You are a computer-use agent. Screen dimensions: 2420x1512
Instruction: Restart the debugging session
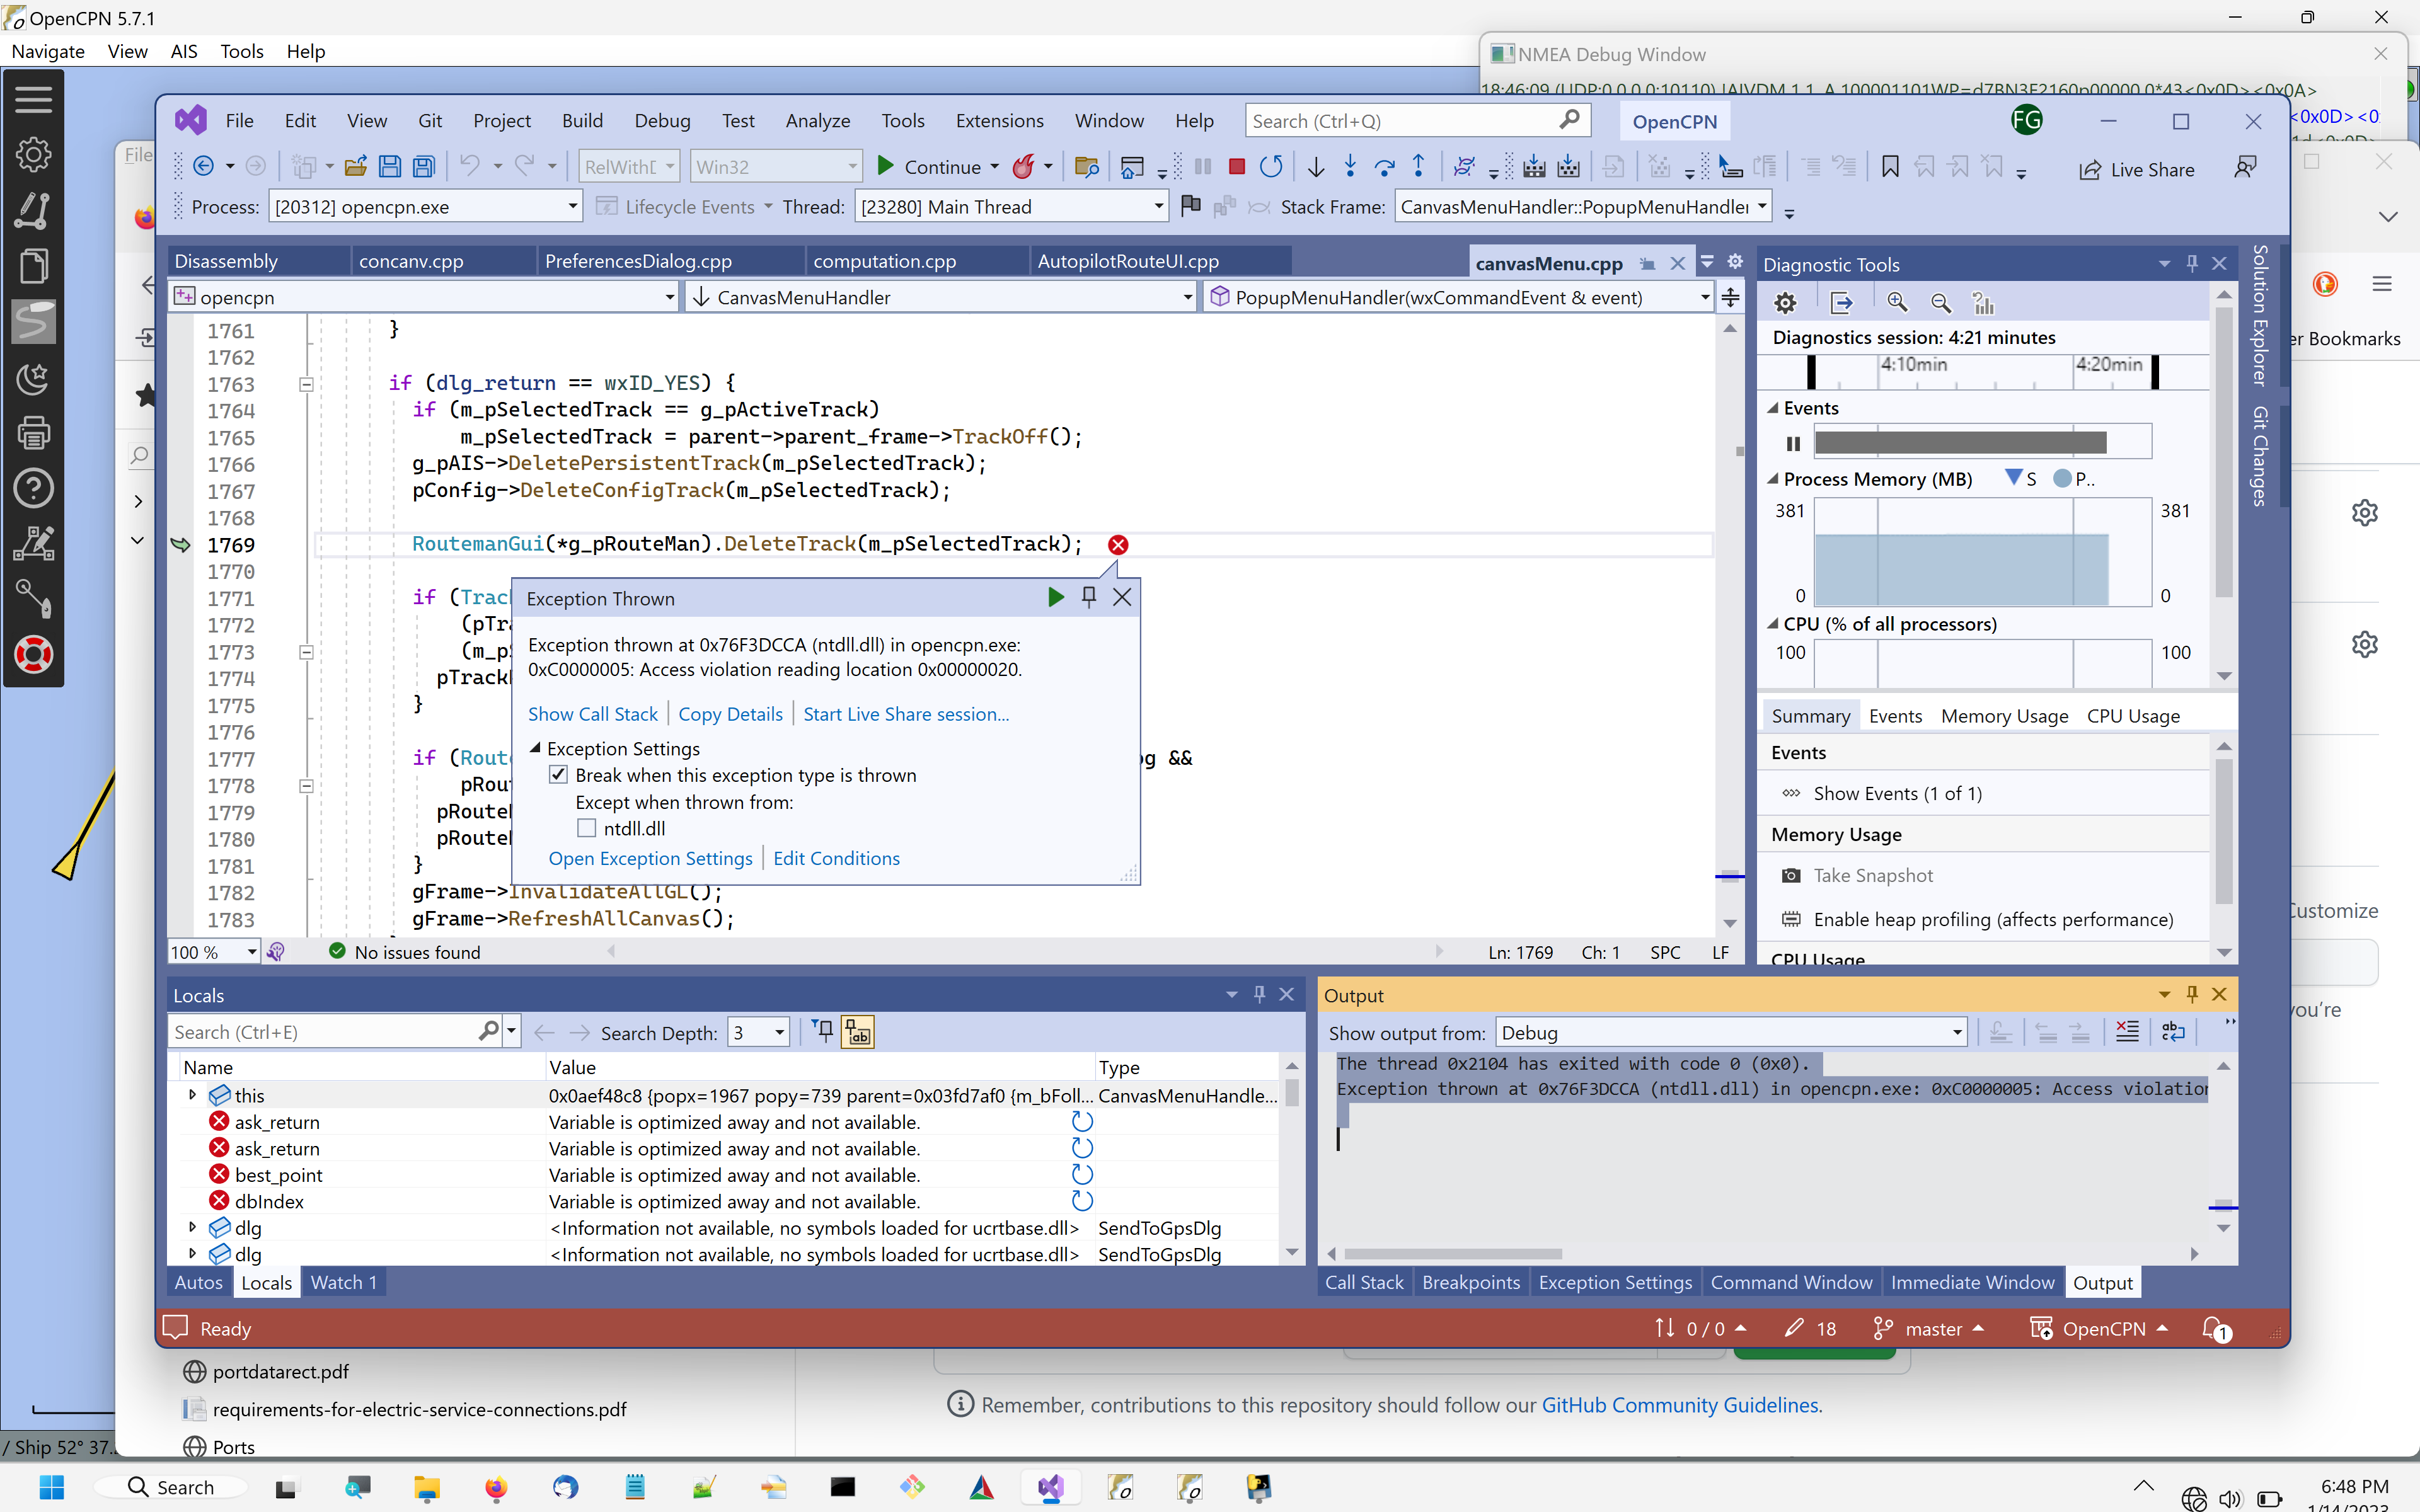tap(1272, 166)
